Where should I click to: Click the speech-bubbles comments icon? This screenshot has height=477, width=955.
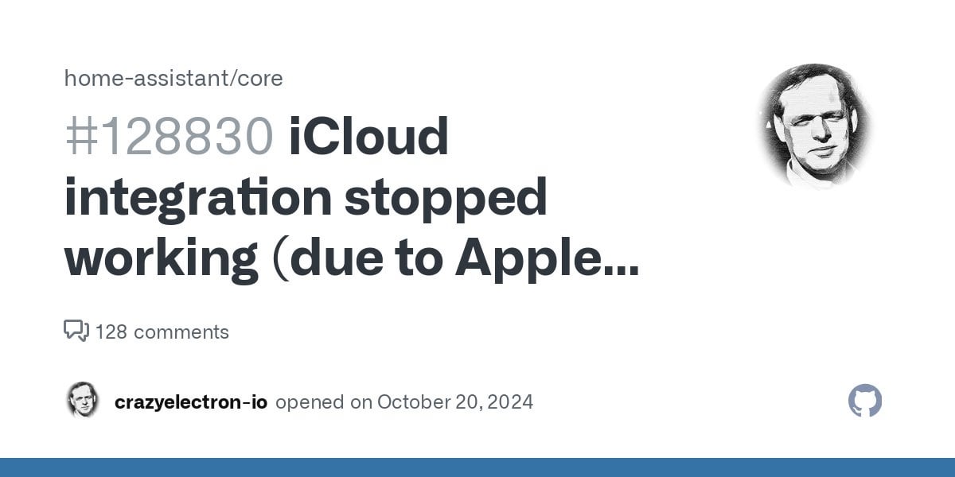(76, 331)
